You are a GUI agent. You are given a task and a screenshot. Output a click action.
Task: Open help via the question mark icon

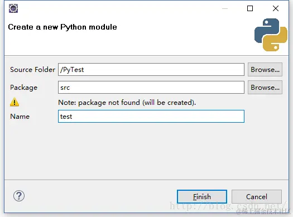click(x=18, y=196)
